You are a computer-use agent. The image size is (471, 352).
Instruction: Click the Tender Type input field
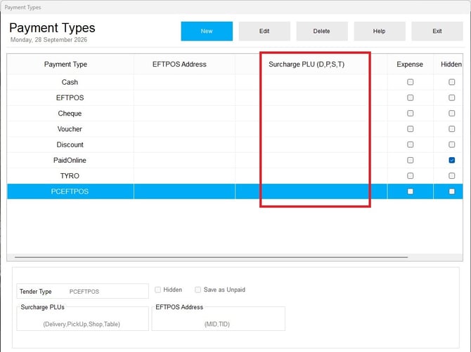pos(83,291)
